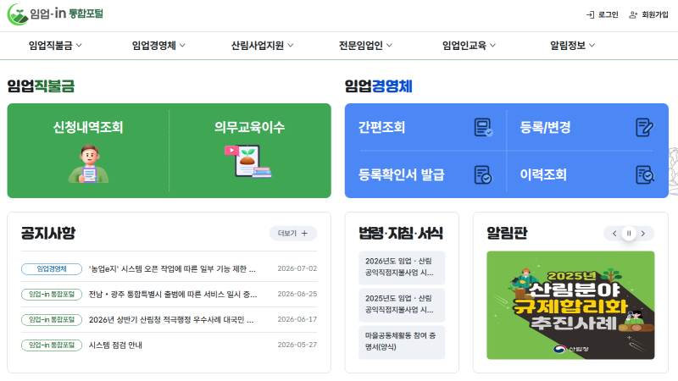Click chevron next to 전문임업인 menu
The height and width of the screenshot is (381, 678).
(x=389, y=46)
